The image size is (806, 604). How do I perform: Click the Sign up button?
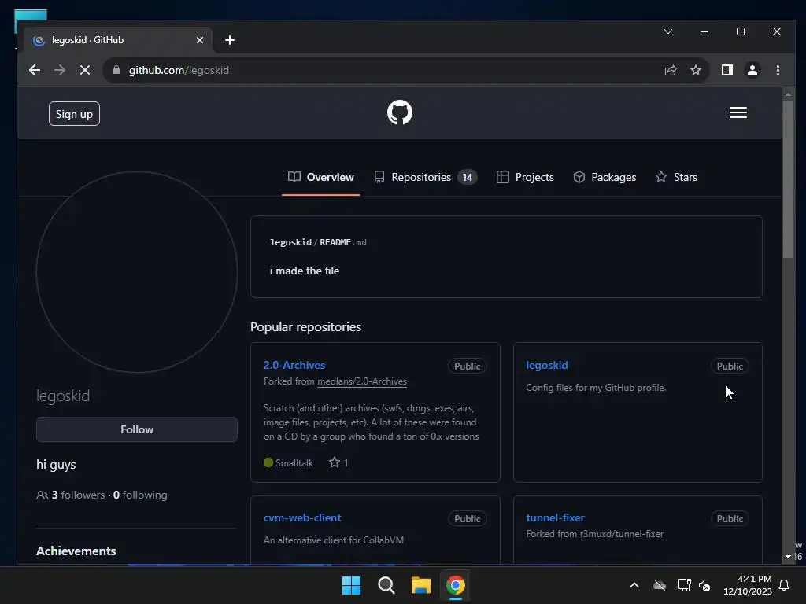[x=74, y=114]
